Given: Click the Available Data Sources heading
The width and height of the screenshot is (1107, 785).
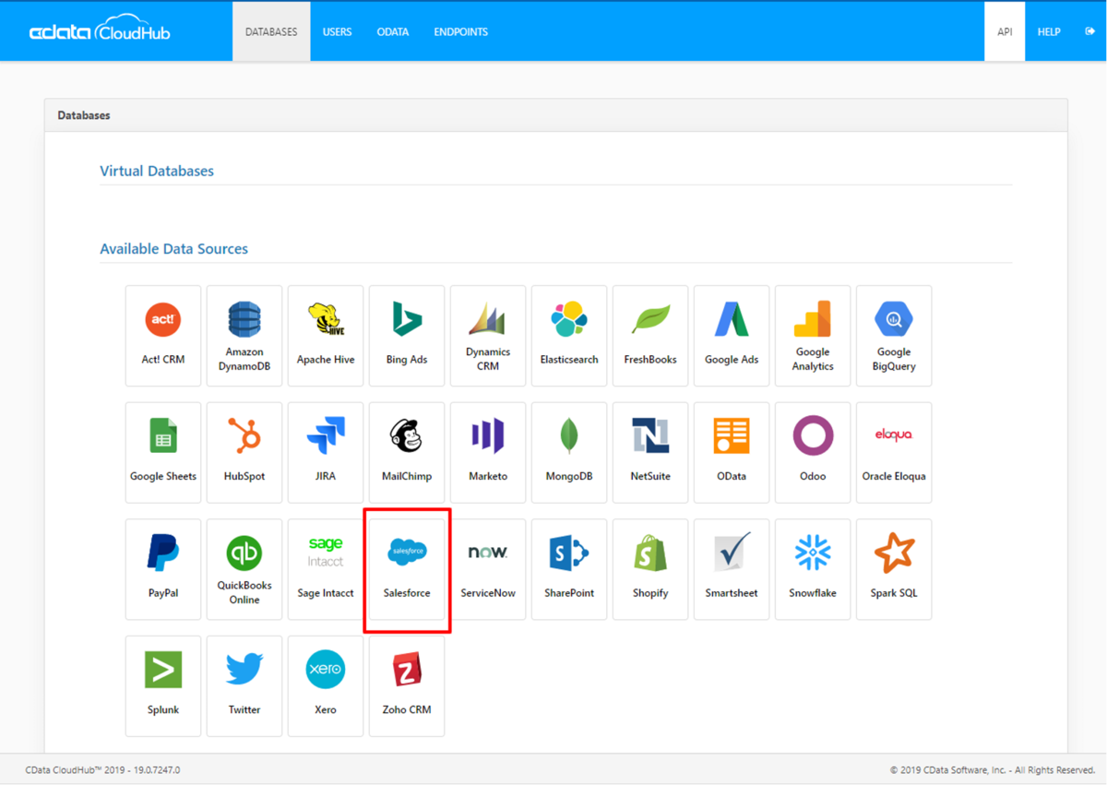Looking at the screenshot, I should click(173, 249).
